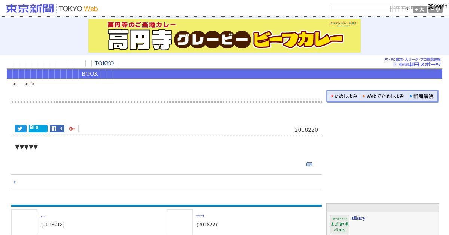Image resolution: width=449 pixels, height=235 pixels.
Task: Open 東京中日スポーツ banner link
Action: (x=412, y=62)
